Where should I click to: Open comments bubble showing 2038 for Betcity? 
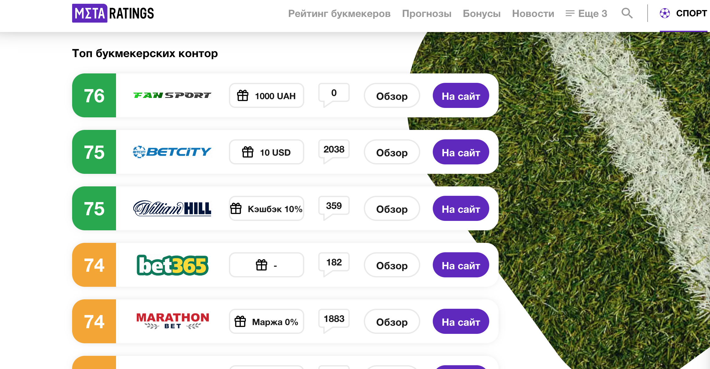334,151
